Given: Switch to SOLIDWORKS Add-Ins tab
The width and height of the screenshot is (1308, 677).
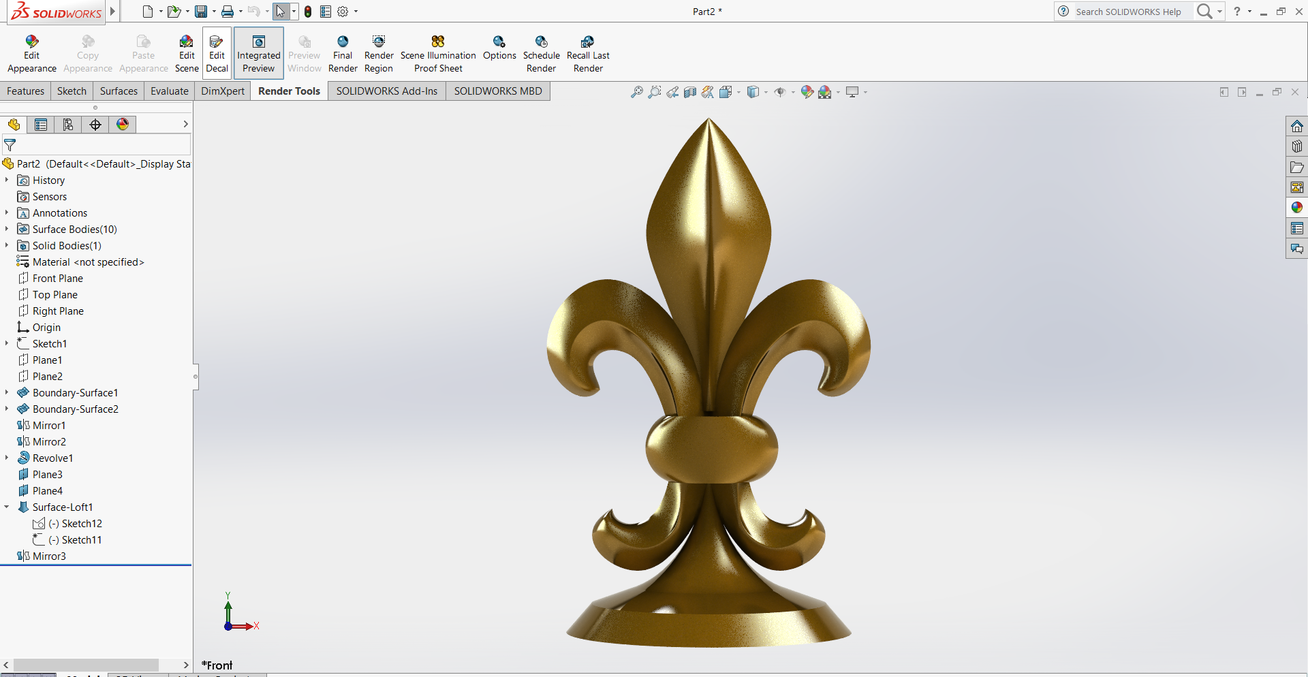Looking at the screenshot, I should [x=387, y=91].
